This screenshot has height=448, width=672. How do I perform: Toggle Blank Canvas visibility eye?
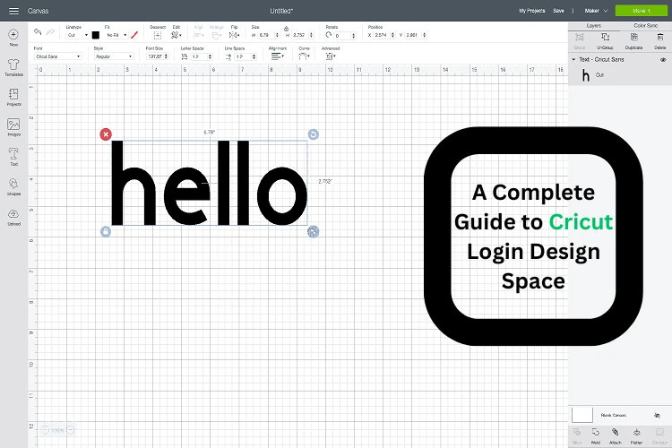pyautogui.click(x=657, y=415)
